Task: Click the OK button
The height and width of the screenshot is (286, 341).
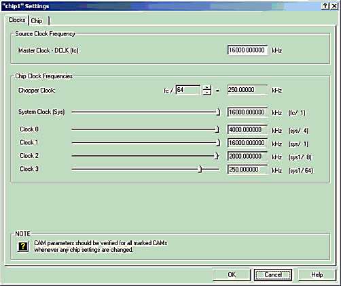Action: pos(232,274)
